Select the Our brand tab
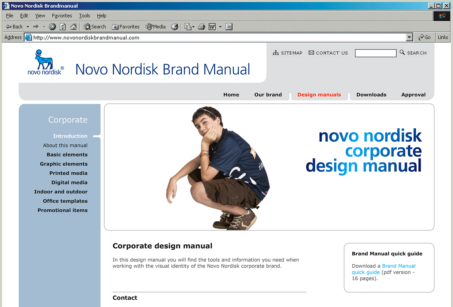 [268, 95]
